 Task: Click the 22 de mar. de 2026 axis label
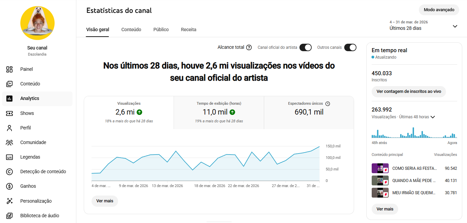(244, 186)
